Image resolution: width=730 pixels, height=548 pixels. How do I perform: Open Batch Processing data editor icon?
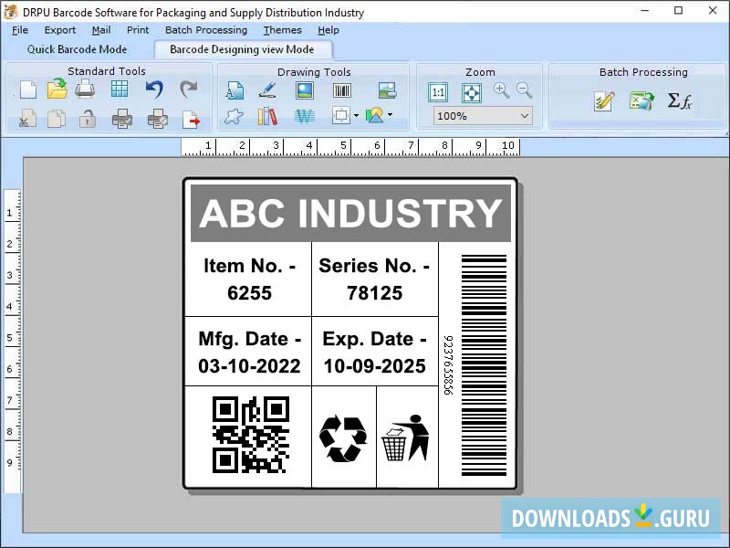[x=602, y=100]
